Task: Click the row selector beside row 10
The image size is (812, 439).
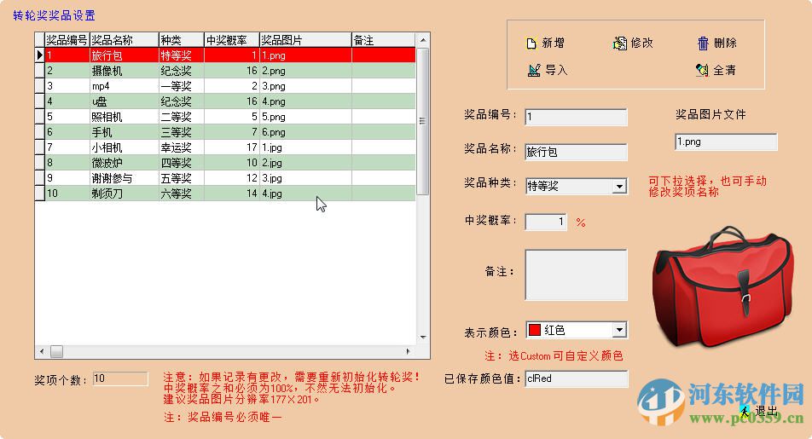Action: 40,194
